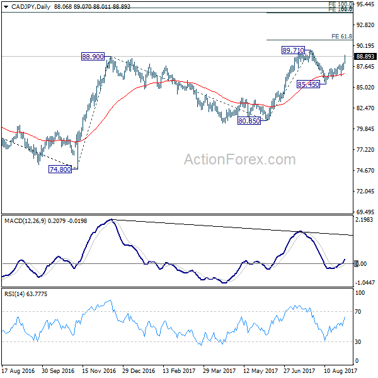Select the 80.850 price label
The image size is (378, 378).
pyautogui.click(x=249, y=120)
